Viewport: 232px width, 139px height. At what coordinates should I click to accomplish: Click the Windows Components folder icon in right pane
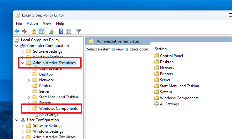156,98
